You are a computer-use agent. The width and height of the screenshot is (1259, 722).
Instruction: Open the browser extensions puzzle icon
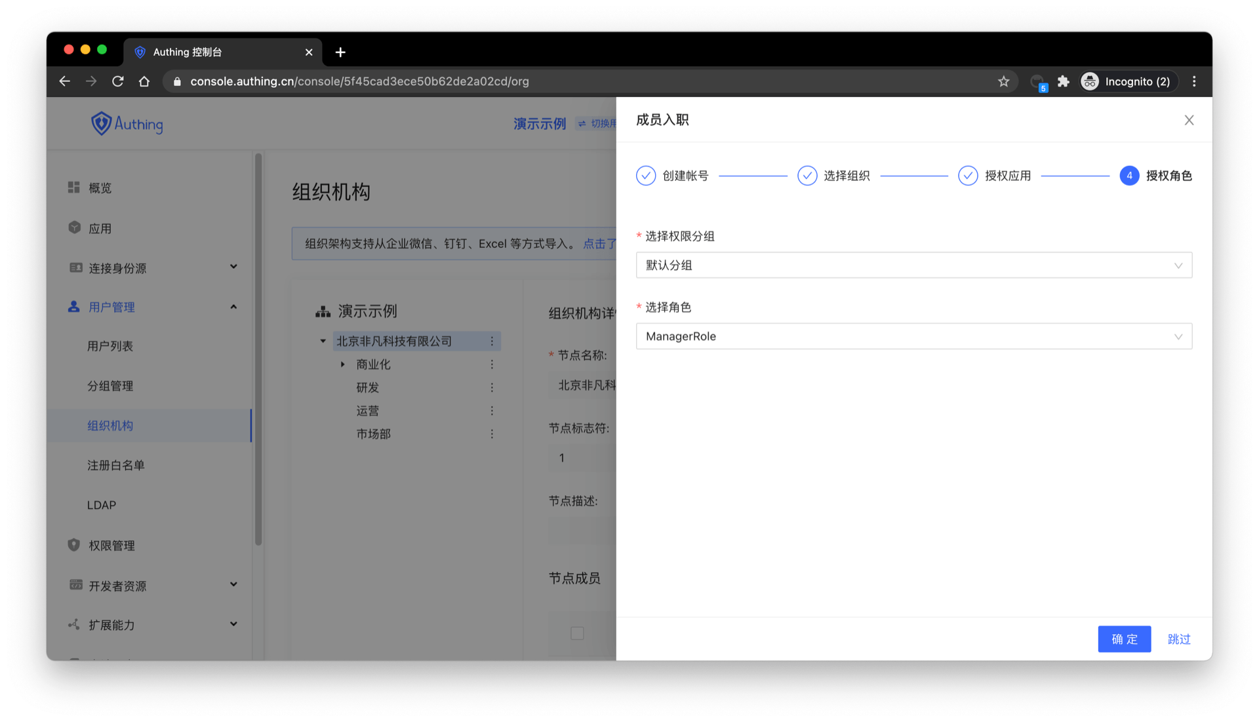point(1063,81)
